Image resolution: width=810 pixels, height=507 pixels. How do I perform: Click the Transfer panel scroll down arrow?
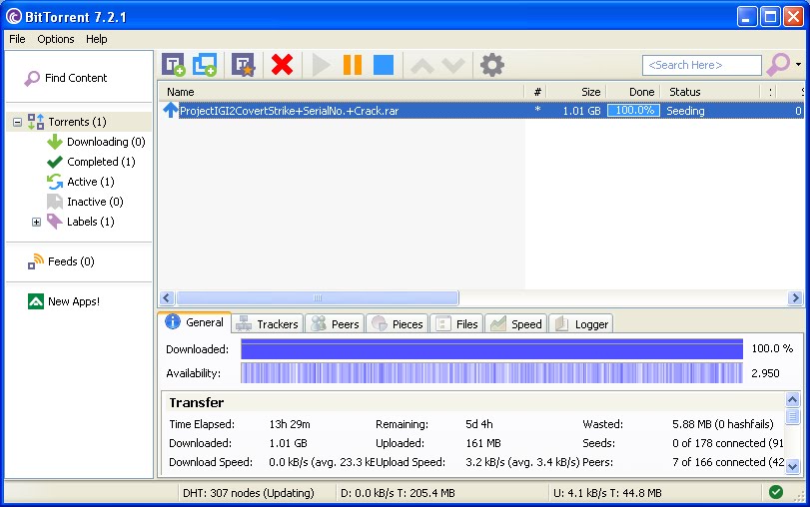click(x=792, y=466)
